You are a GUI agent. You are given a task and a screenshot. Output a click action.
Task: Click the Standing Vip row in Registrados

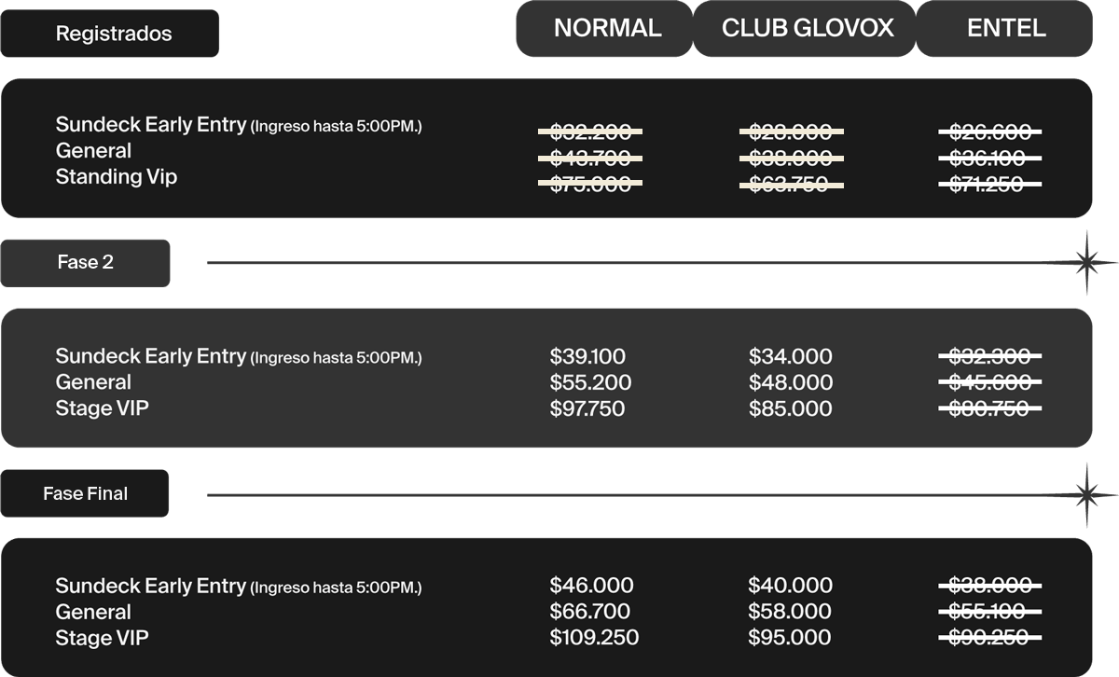117,176
